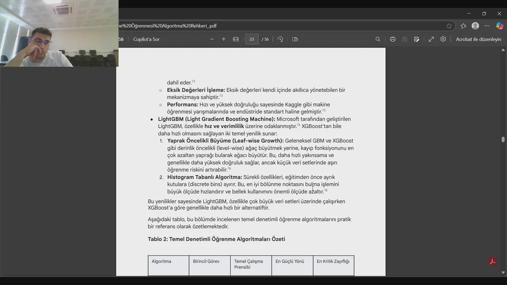This screenshot has width=507, height=285.
Task: Enter full screen with the expand arrows icon
Action: tap(431, 39)
